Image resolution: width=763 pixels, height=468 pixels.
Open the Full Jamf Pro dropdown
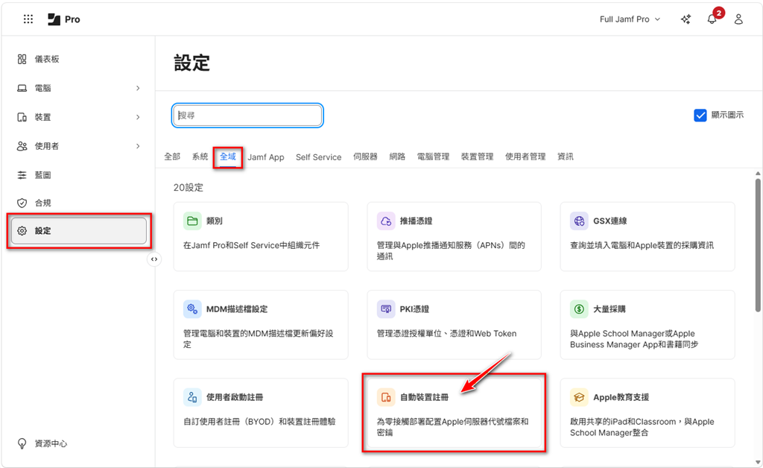(x=630, y=19)
